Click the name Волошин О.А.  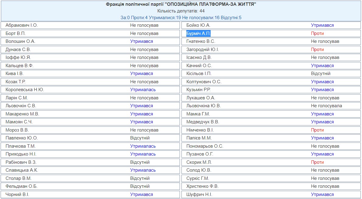20,42
